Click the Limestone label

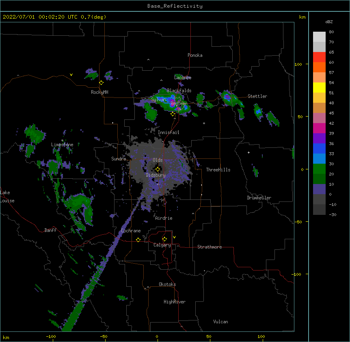62,145
